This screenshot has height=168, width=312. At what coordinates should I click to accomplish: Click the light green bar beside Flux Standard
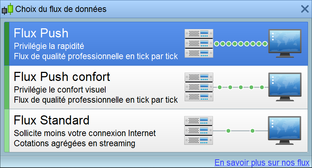[x=7, y=131]
